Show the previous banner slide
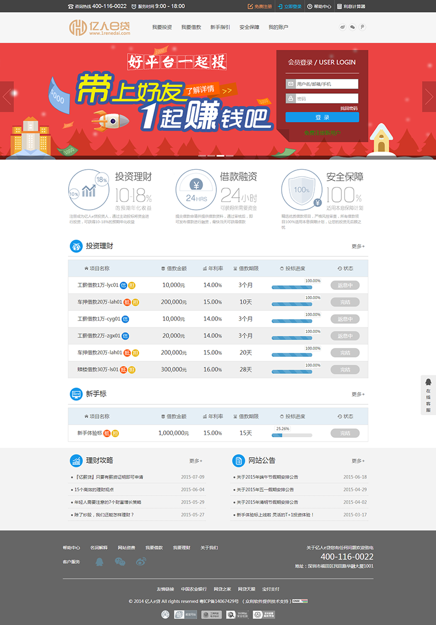The image size is (436, 625). [7, 97]
